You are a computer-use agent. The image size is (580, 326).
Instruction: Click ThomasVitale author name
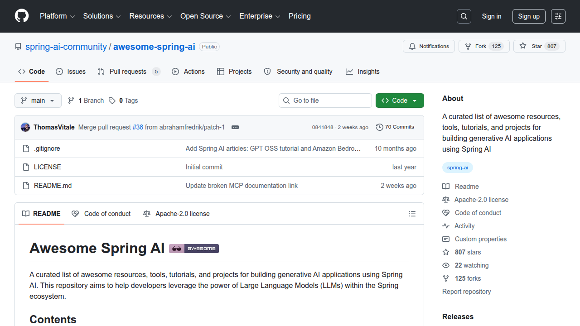pos(54,127)
